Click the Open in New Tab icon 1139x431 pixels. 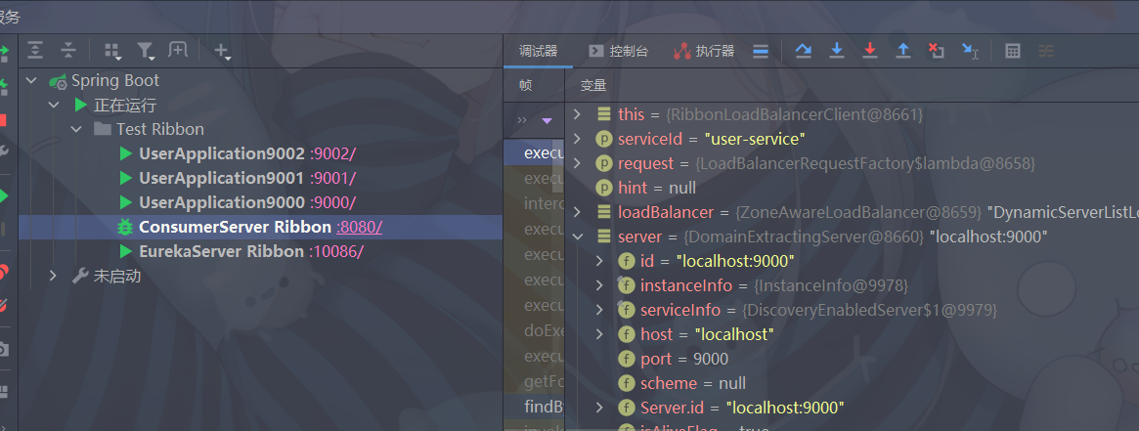(x=178, y=50)
